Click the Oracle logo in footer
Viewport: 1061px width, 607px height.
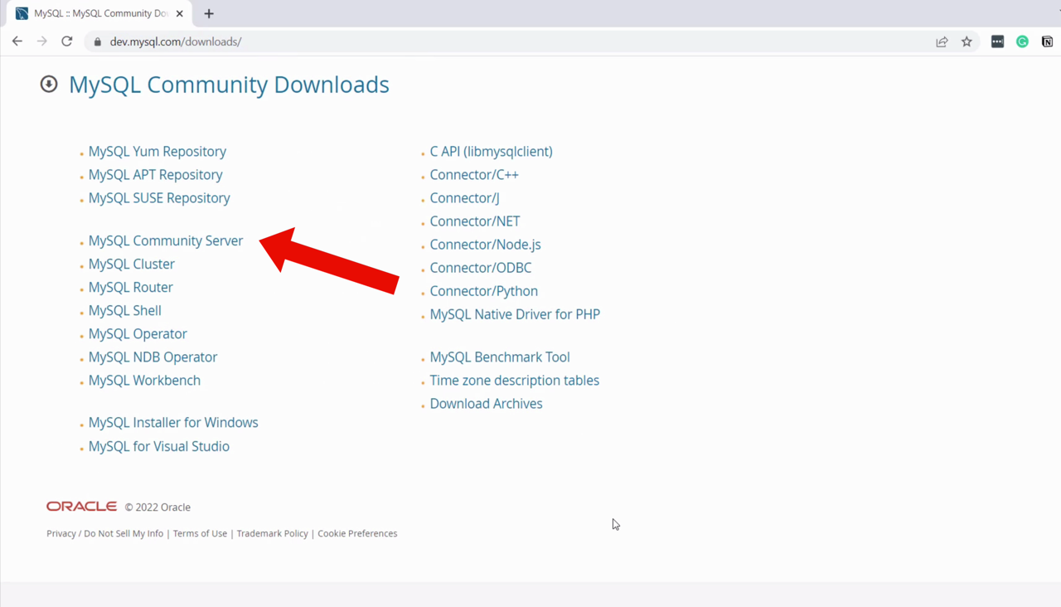(x=81, y=507)
